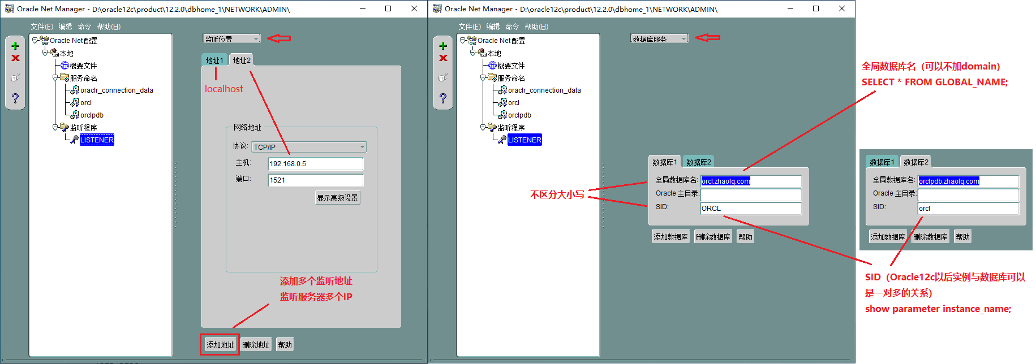Click the 显示高级设置 button
1036x364 pixels.
pyautogui.click(x=337, y=198)
